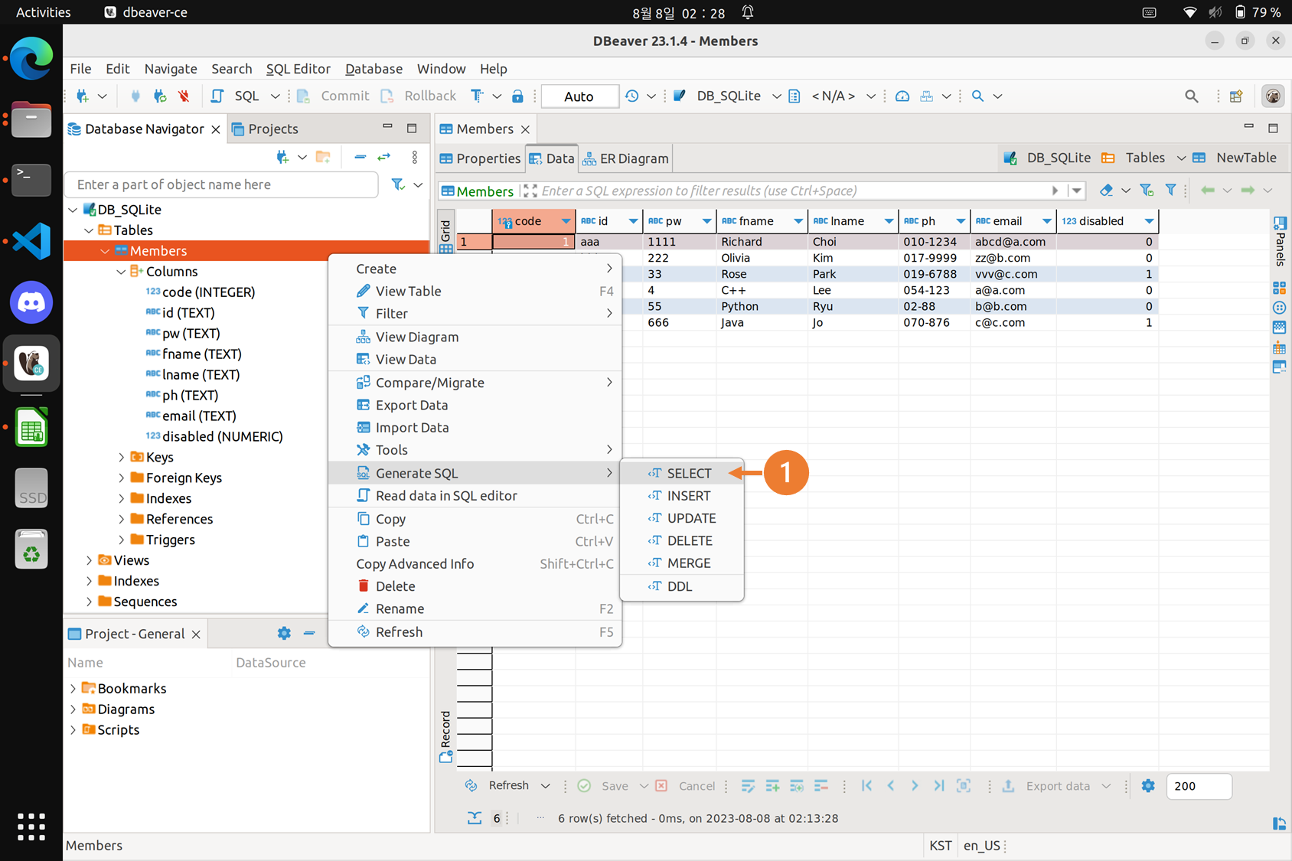Open the code column header dropdown arrow

point(566,221)
